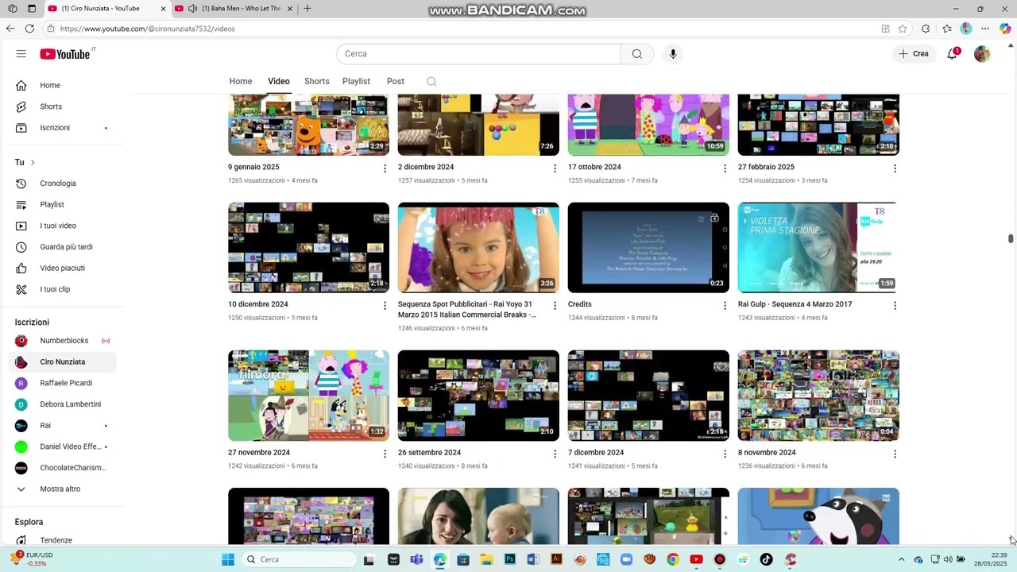Mute the Baha Men tab audio
1017x572 pixels.
pos(192,9)
